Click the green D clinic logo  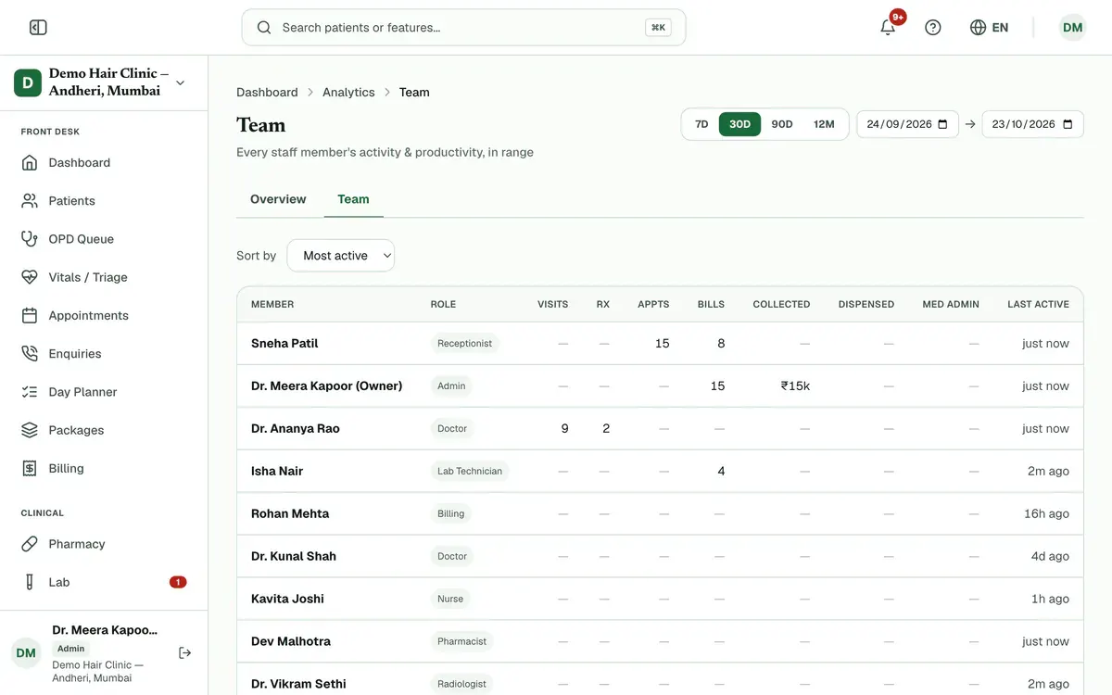pyautogui.click(x=28, y=82)
